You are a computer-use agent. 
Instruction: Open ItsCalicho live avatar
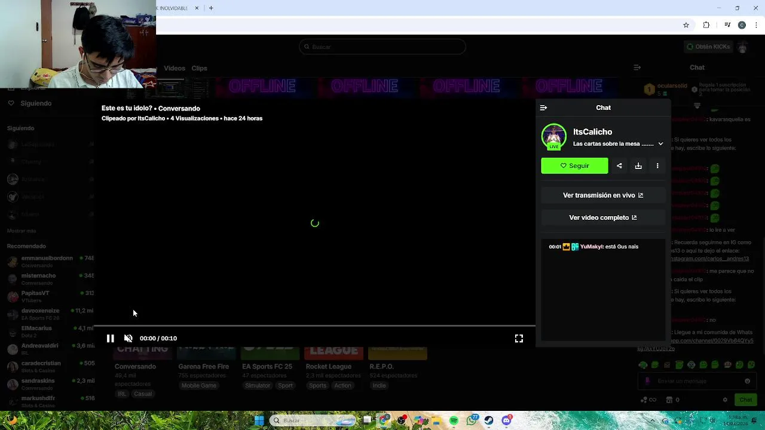[554, 136]
